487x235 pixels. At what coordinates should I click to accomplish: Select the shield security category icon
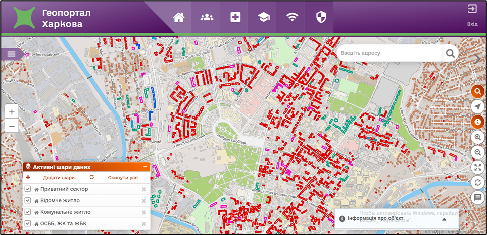[321, 18]
